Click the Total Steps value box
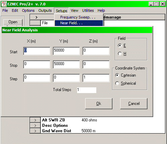The width and height of the screenshot is (167, 144). pos(87,90)
